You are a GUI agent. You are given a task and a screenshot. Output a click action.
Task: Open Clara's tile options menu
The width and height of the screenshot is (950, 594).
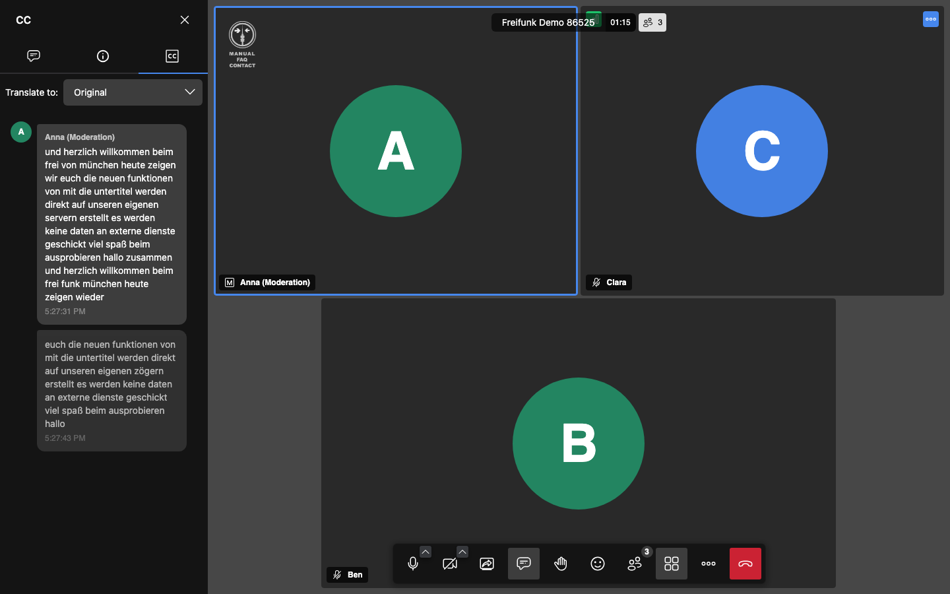(930, 19)
